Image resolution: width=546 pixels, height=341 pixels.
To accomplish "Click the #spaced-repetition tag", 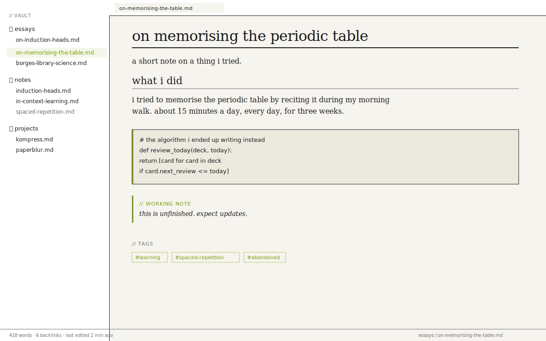I will point(206,257).
